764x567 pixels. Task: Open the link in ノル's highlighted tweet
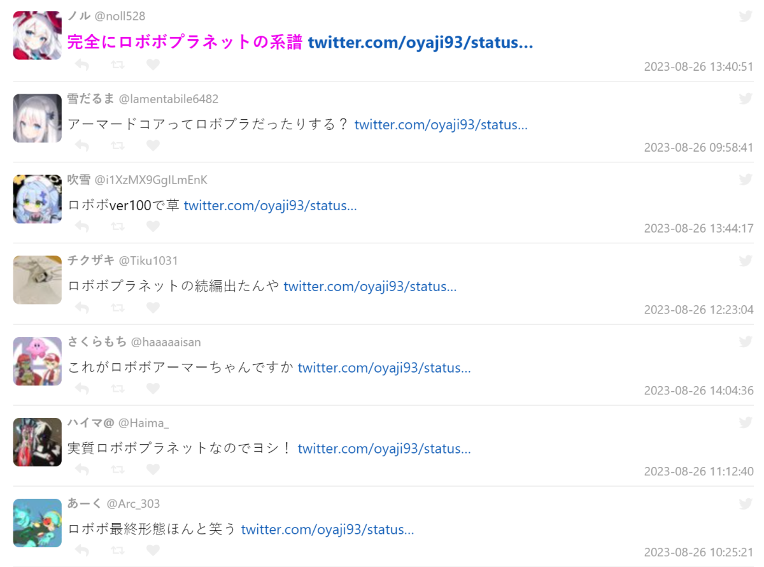(420, 43)
